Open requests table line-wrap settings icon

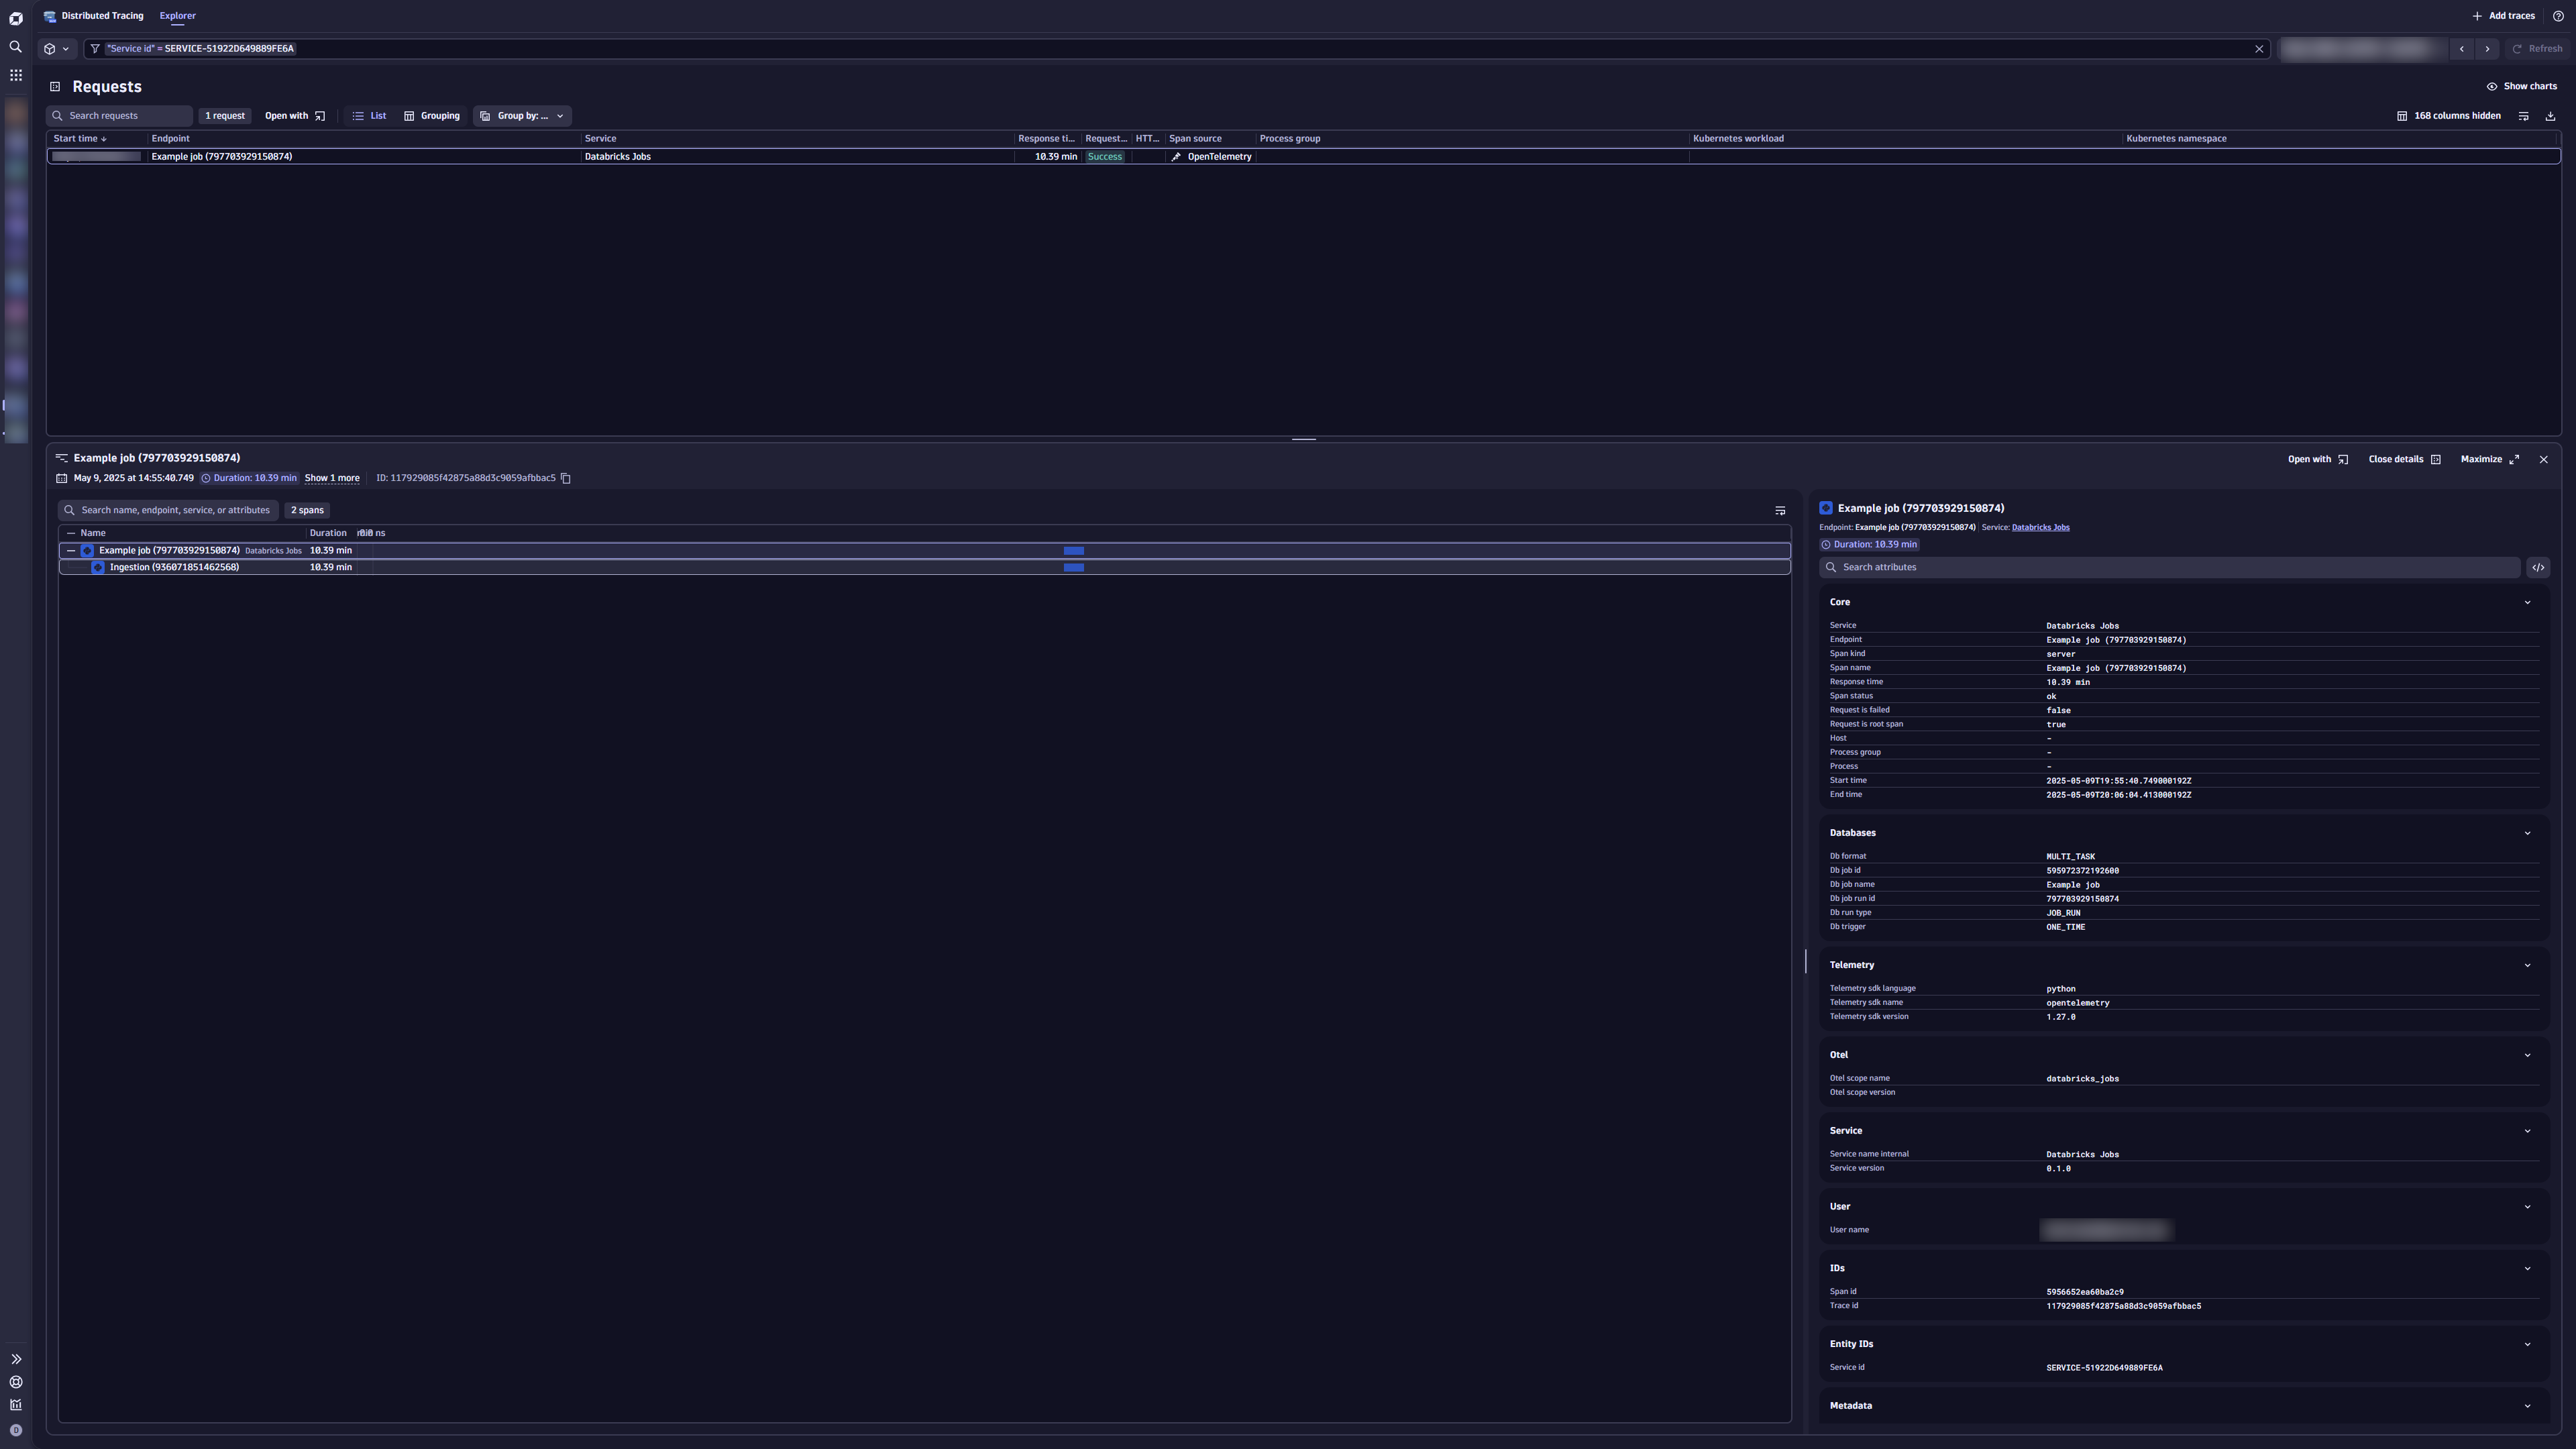click(2524, 116)
